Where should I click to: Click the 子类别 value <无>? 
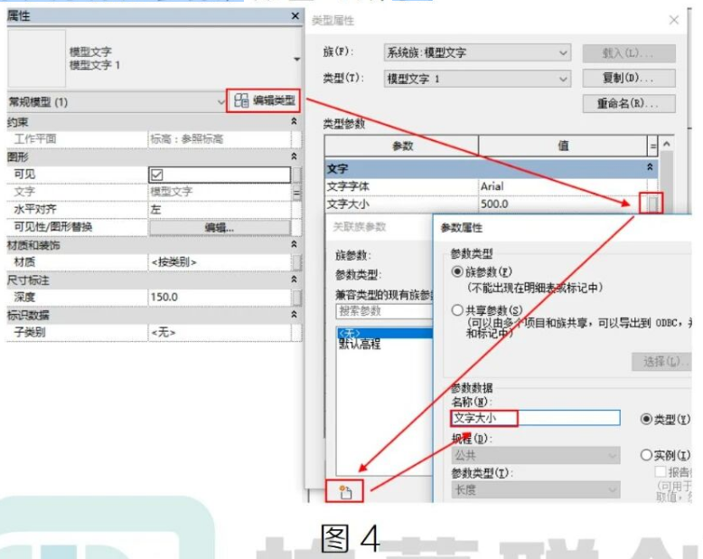pyautogui.click(x=220, y=332)
